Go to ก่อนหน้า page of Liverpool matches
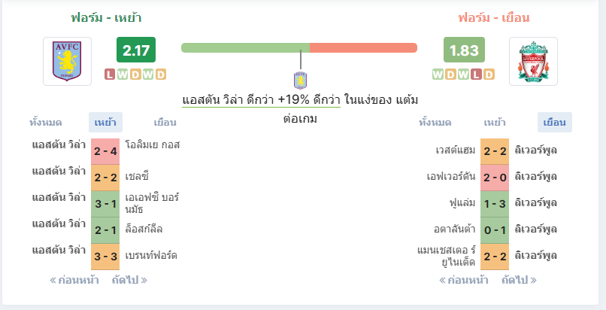This screenshot has width=606, height=310. pyautogui.click(x=464, y=280)
